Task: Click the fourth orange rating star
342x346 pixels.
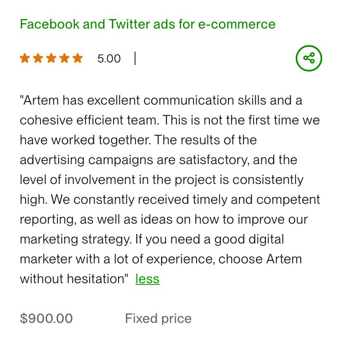Action: (x=64, y=58)
